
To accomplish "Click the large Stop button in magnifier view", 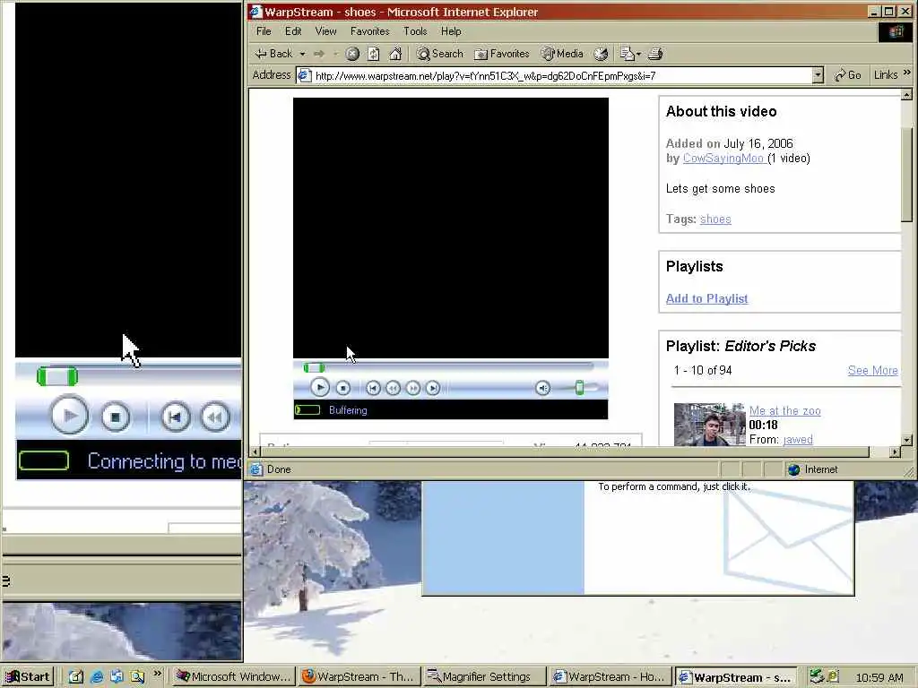I will click(116, 417).
